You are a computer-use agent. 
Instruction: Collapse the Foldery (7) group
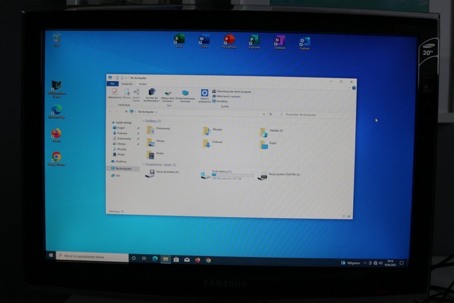[143, 121]
